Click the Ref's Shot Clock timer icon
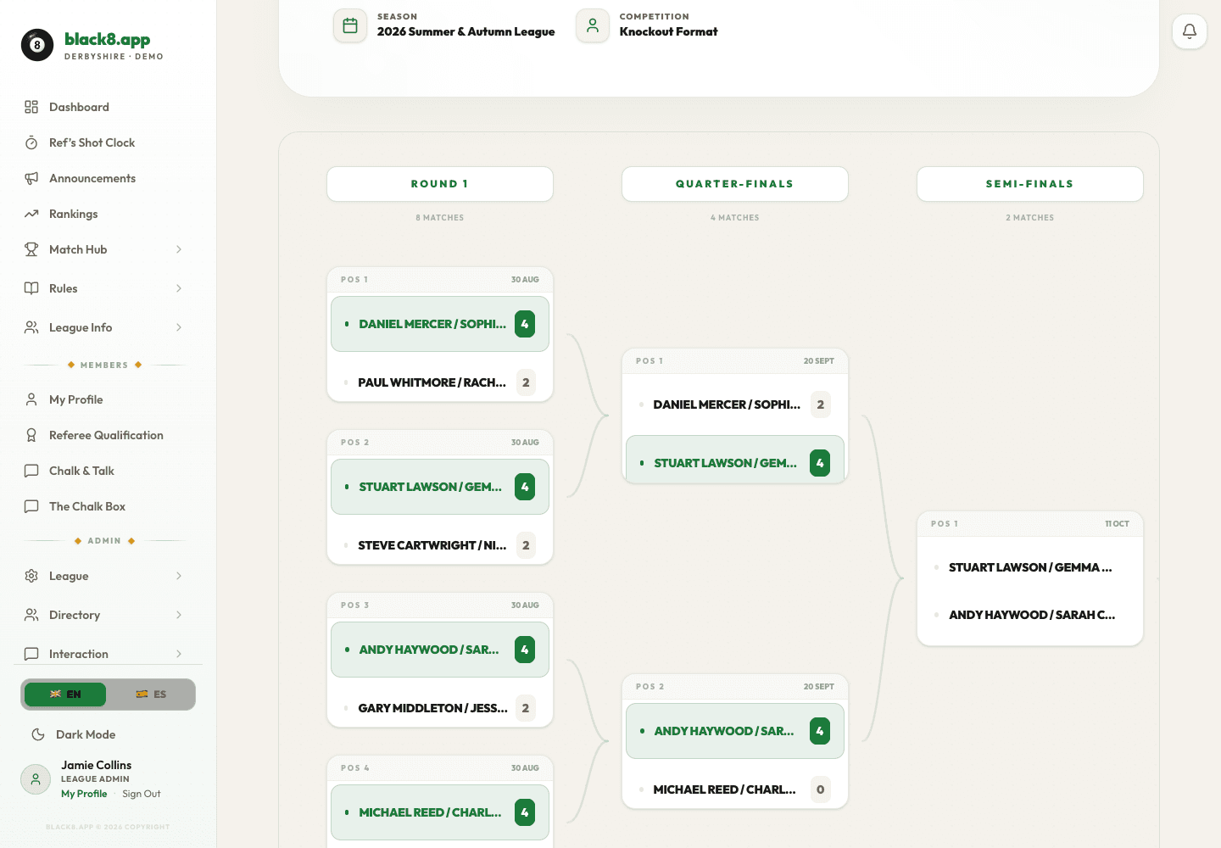This screenshot has height=848, width=1221. 31,142
